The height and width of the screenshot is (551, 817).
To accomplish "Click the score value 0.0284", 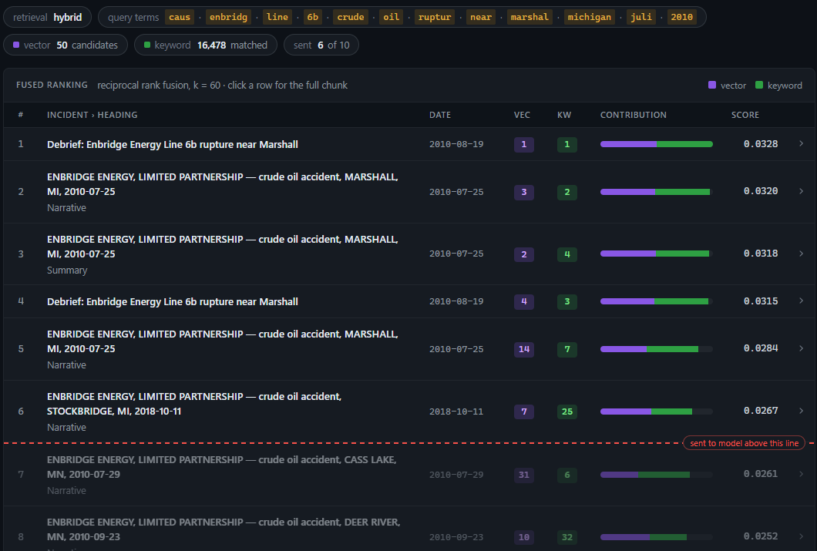I will 761,348.
